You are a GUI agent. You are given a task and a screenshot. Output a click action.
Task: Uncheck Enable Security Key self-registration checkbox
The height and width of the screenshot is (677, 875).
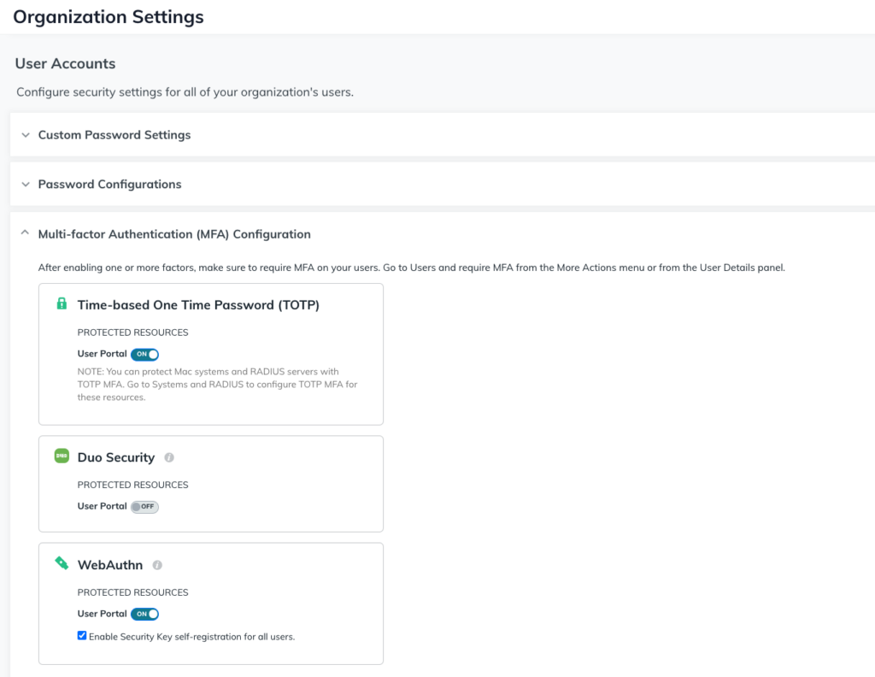[x=82, y=636]
